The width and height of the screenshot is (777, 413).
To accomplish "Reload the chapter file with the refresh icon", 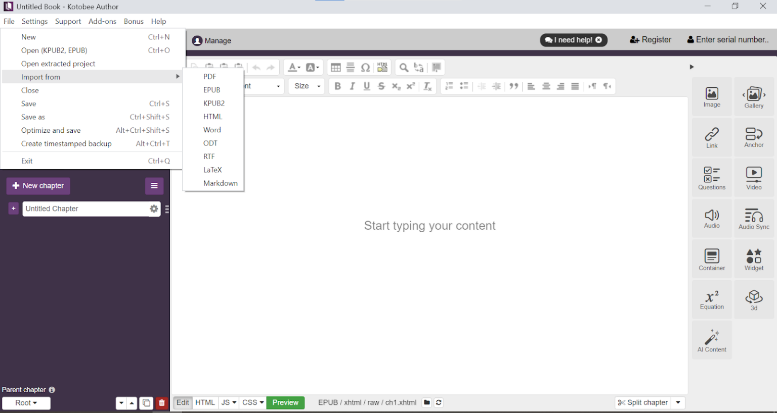I will pyautogui.click(x=439, y=402).
